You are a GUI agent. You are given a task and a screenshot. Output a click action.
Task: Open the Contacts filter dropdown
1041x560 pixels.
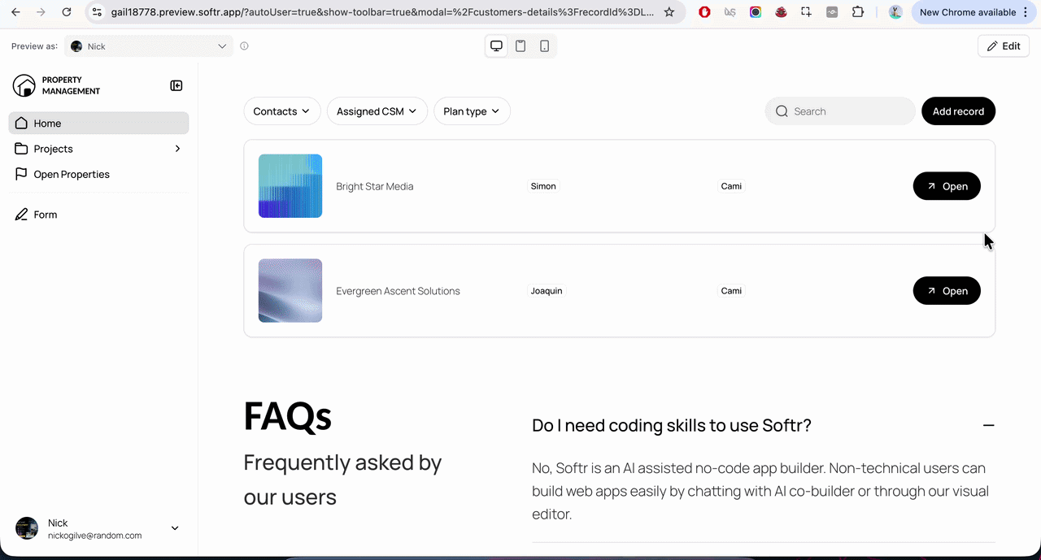click(281, 111)
